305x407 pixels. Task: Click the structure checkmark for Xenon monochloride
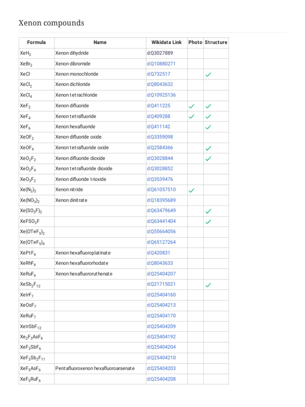pos(208,74)
